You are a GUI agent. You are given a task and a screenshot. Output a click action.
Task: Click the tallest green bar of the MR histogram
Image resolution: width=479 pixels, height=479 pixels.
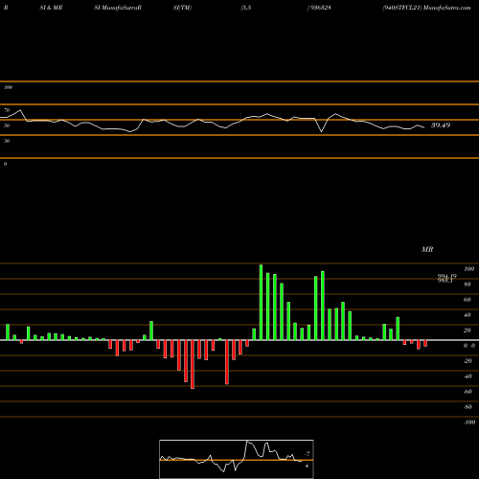point(261,302)
